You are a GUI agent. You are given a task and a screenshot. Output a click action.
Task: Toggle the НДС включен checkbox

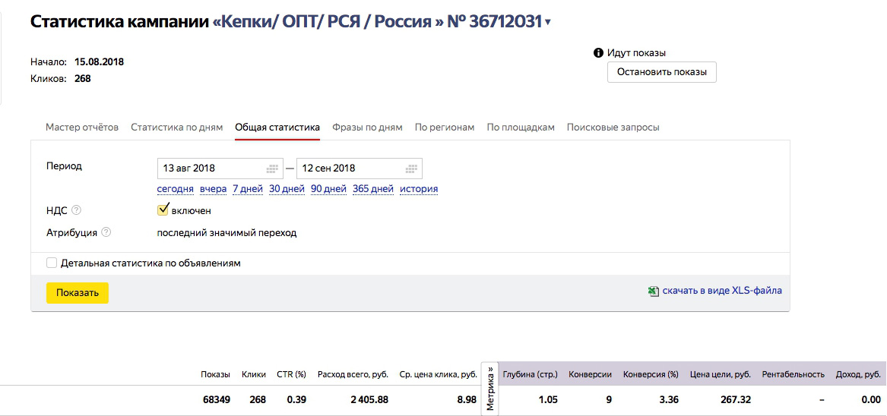pos(163,210)
